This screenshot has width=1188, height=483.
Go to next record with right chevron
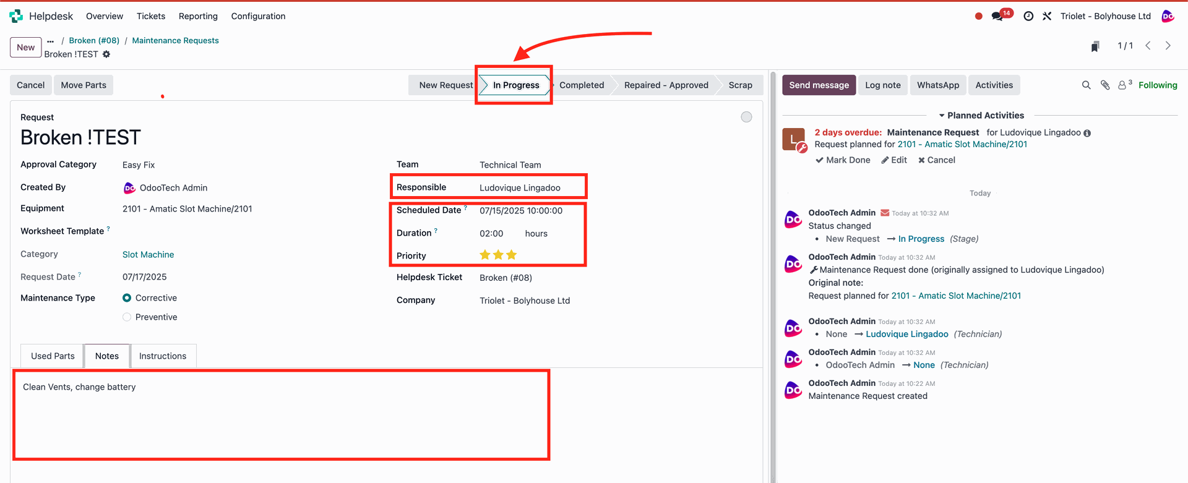click(1168, 46)
